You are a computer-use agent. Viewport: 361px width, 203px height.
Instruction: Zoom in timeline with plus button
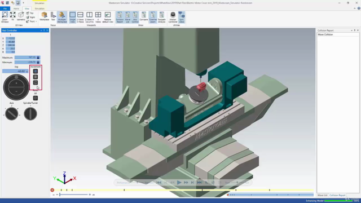tap(90, 195)
